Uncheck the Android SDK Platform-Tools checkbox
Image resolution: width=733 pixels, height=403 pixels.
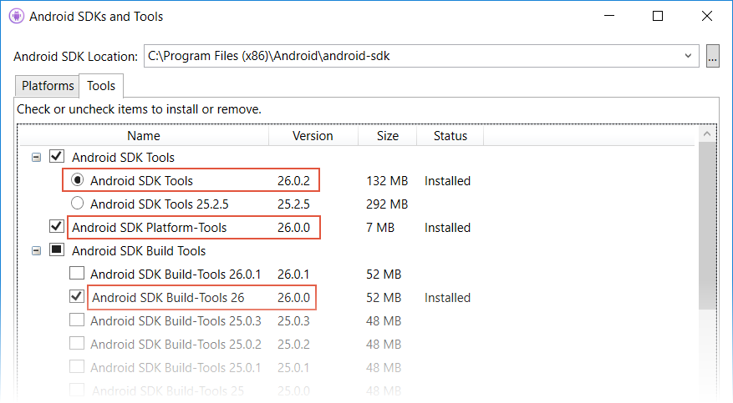click(x=57, y=227)
